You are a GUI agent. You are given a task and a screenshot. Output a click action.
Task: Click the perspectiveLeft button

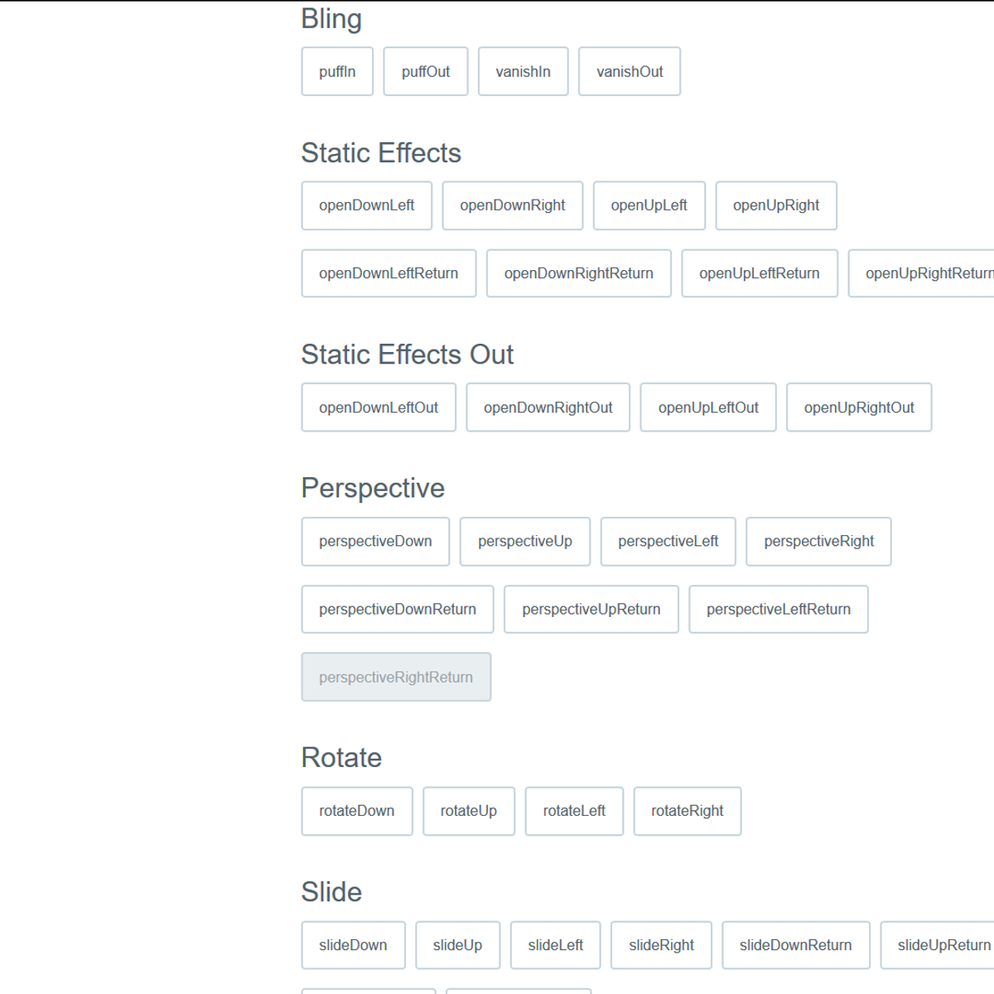(x=668, y=542)
